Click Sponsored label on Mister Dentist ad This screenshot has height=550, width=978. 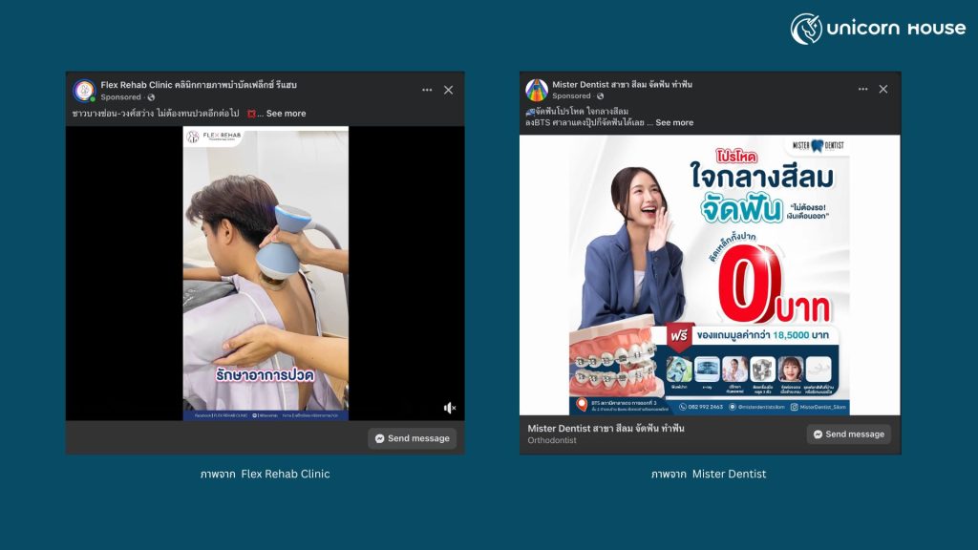click(571, 96)
